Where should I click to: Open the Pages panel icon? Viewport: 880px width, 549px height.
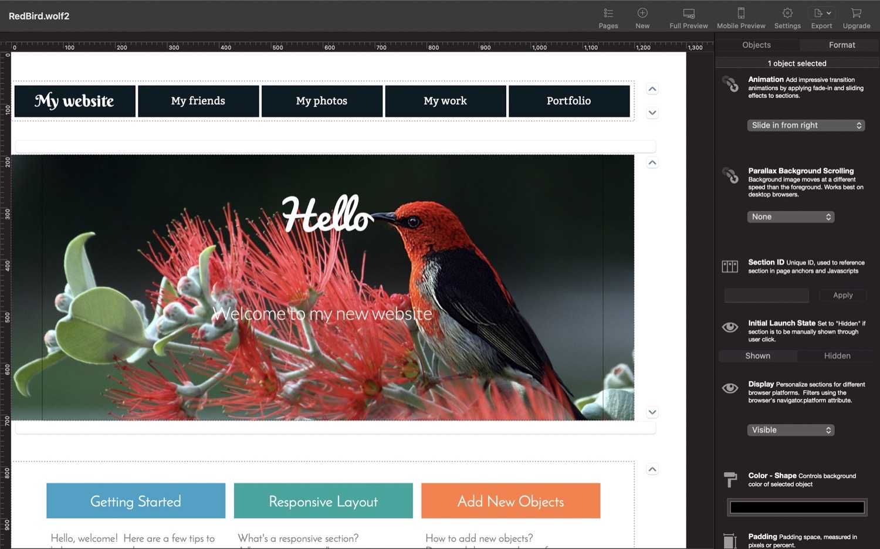pyautogui.click(x=608, y=13)
